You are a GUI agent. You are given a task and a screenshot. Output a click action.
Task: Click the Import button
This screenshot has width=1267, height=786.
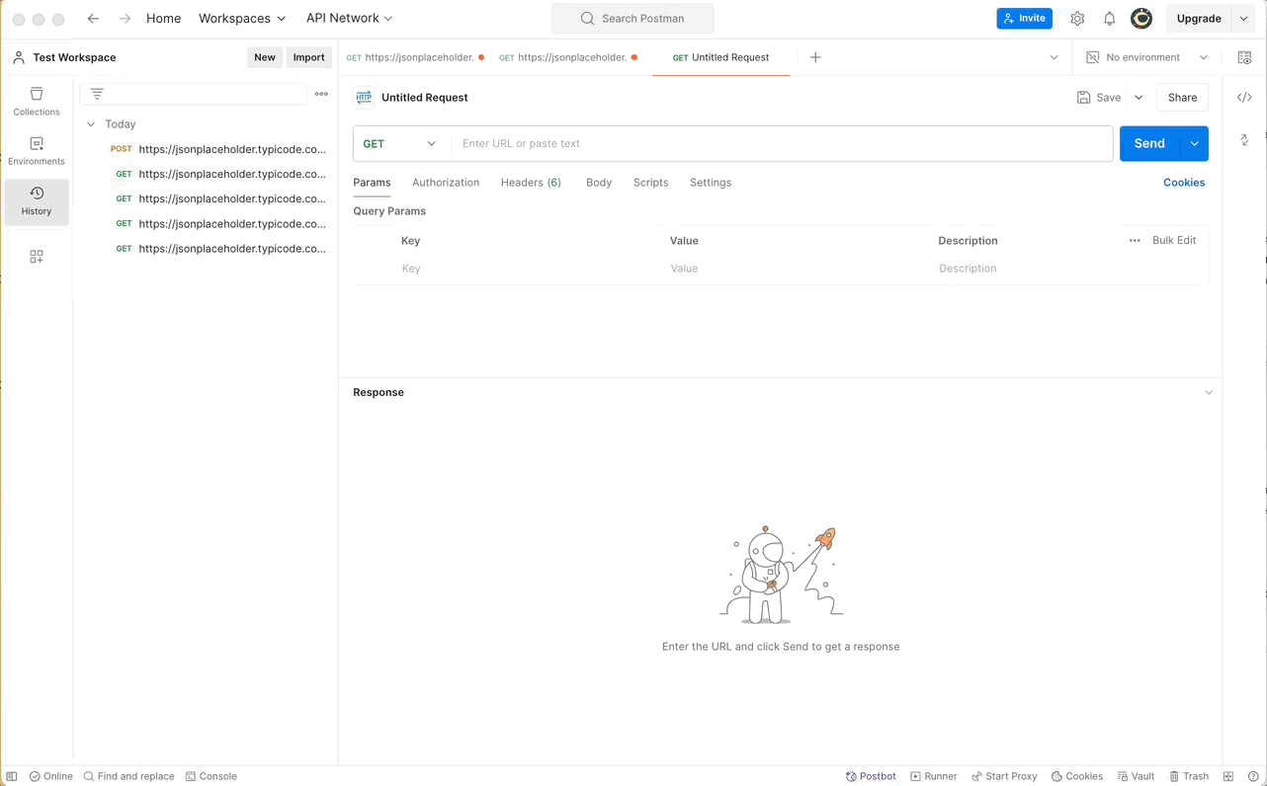[x=308, y=57]
